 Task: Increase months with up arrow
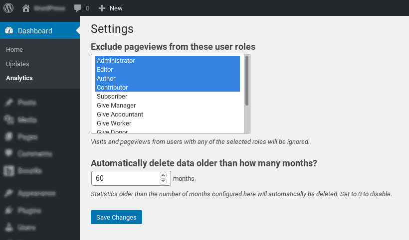(x=163, y=175)
